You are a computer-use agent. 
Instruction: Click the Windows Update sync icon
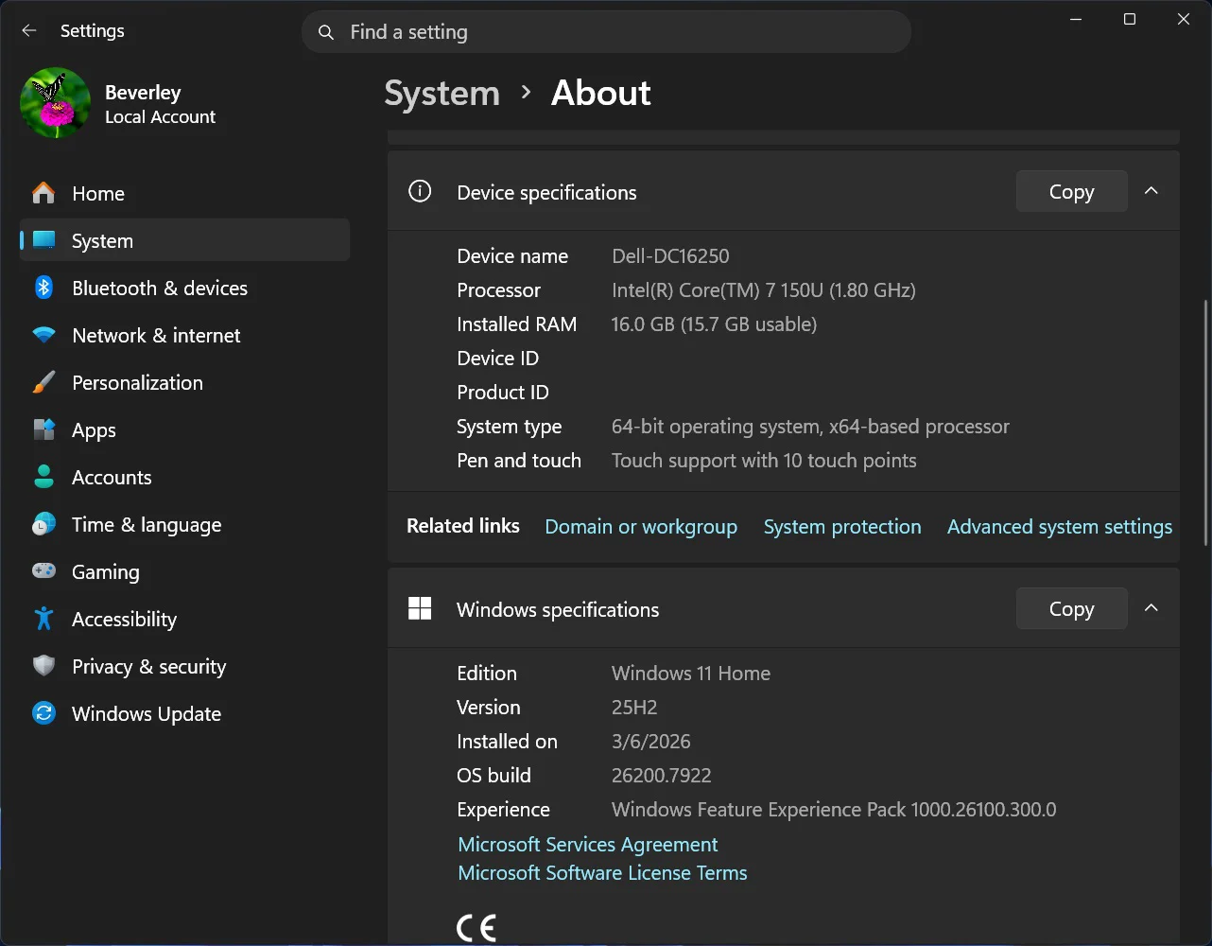click(x=43, y=713)
